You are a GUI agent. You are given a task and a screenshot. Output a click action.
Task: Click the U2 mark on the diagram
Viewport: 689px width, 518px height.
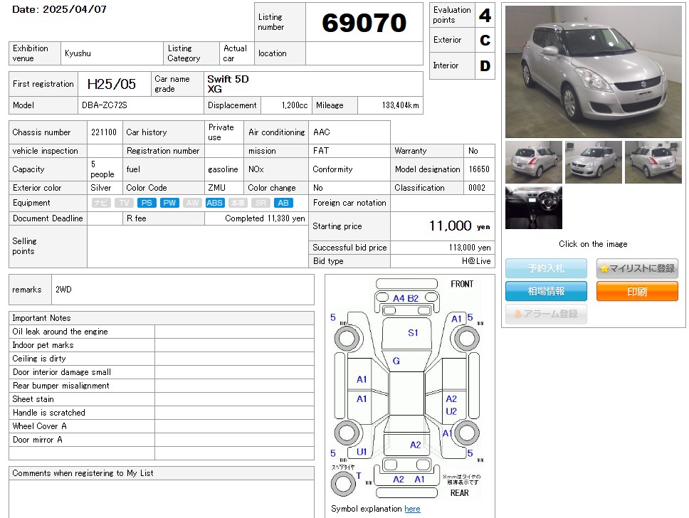[x=451, y=411]
